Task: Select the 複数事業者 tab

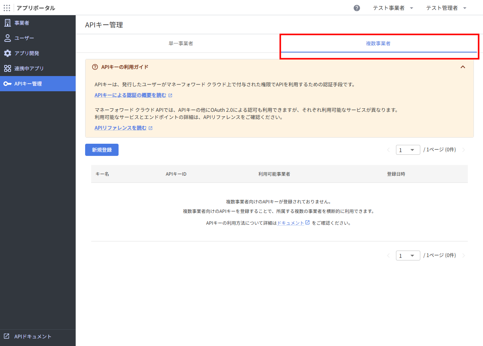Action: coord(378,43)
